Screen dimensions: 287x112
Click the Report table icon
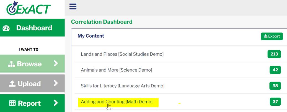tap(12, 103)
